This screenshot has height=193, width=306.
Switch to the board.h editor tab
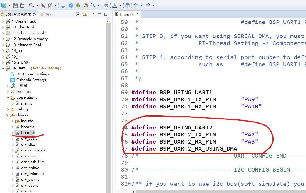[x=126, y=14]
